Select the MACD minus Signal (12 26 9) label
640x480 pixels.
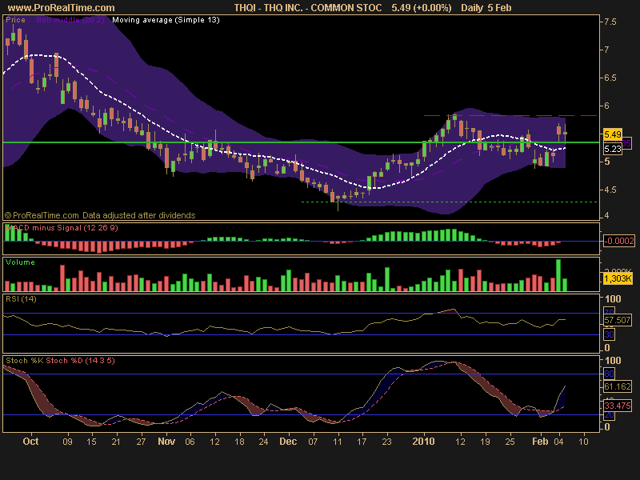click(x=62, y=228)
